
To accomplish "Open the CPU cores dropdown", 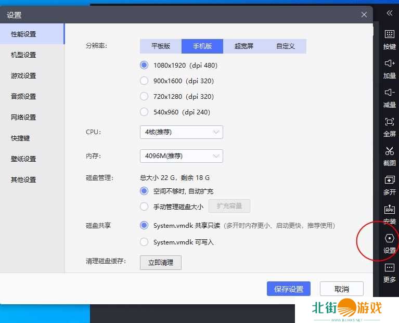I will click(181, 132).
